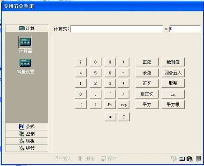Click the C clear button
This screenshot has width=204, height=166.
coord(124,117)
